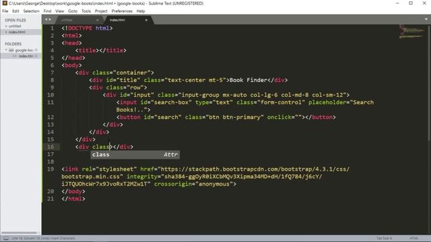Open the panel switcher icon in status bar
This screenshot has width=431, height=242.
6,239
